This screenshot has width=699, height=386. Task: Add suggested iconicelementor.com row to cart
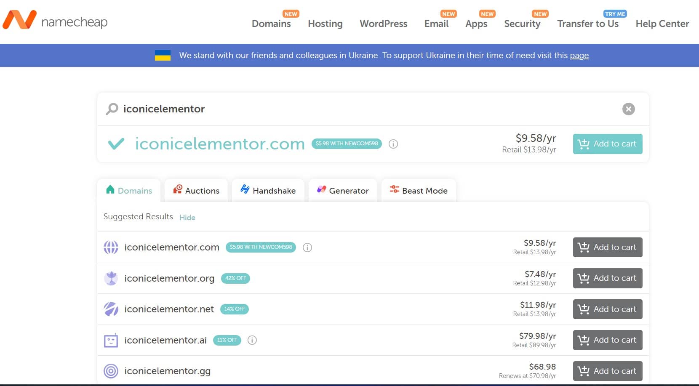608,247
